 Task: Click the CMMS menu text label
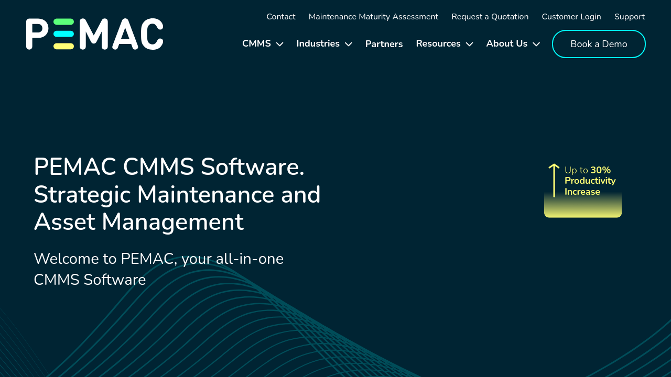[x=256, y=43]
